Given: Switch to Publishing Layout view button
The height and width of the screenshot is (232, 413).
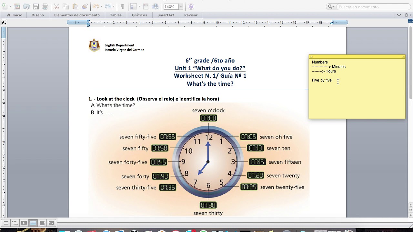Looking at the screenshot, I should click(24, 223).
